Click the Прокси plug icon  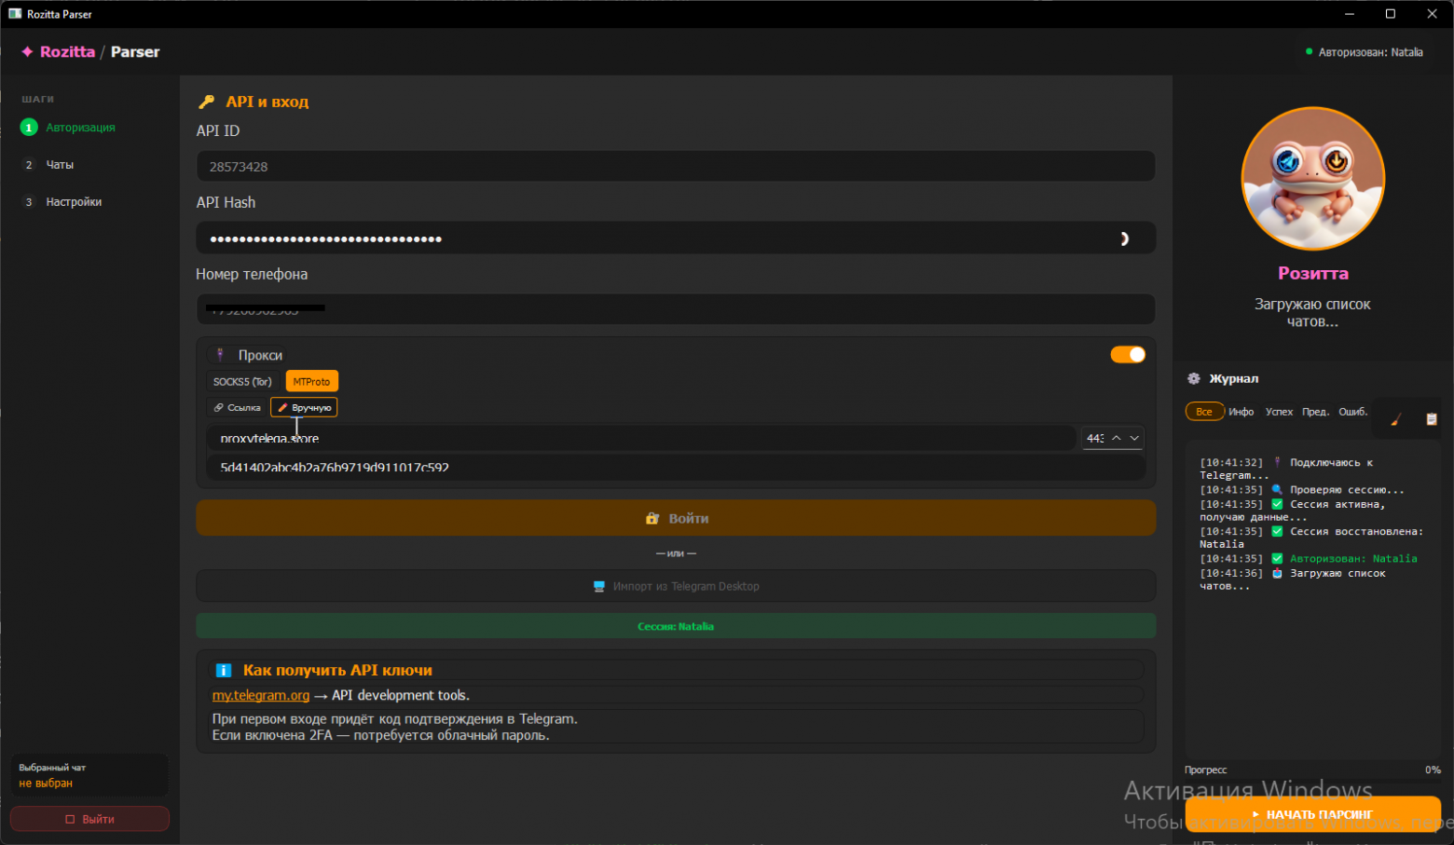220,355
